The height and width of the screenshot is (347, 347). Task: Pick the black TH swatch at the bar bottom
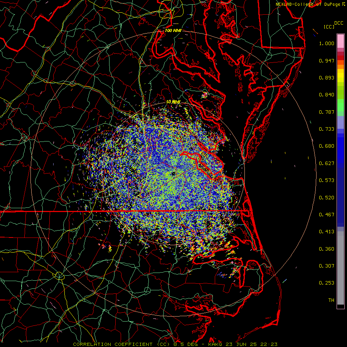[x=340, y=306]
